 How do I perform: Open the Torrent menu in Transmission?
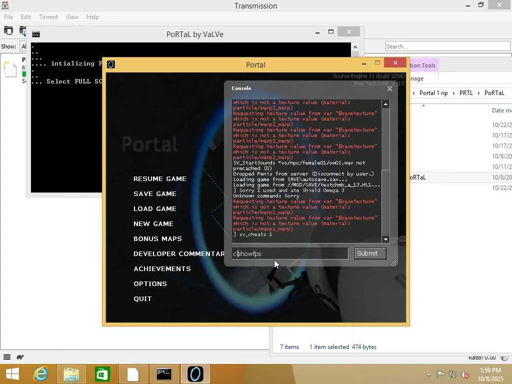click(48, 17)
